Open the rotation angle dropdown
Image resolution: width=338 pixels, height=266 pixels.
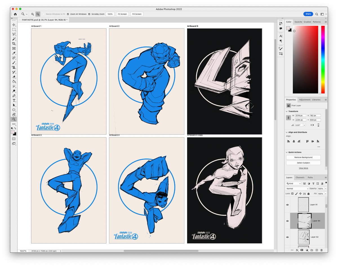tap(304, 125)
